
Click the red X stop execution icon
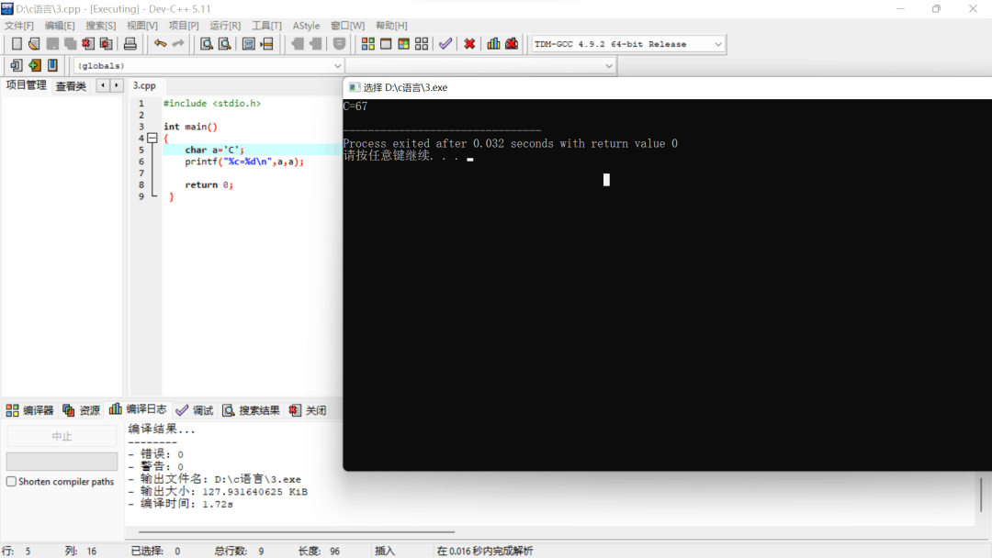click(469, 44)
